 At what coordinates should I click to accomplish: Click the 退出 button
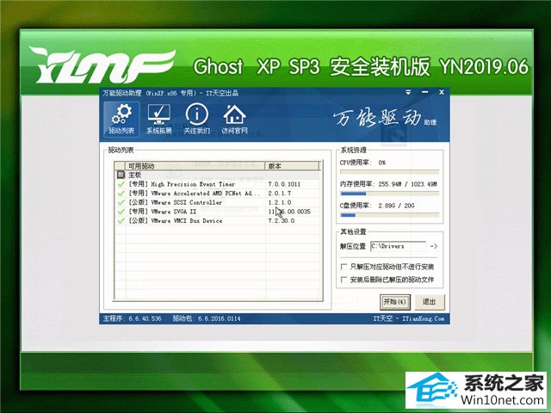[x=429, y=302]
